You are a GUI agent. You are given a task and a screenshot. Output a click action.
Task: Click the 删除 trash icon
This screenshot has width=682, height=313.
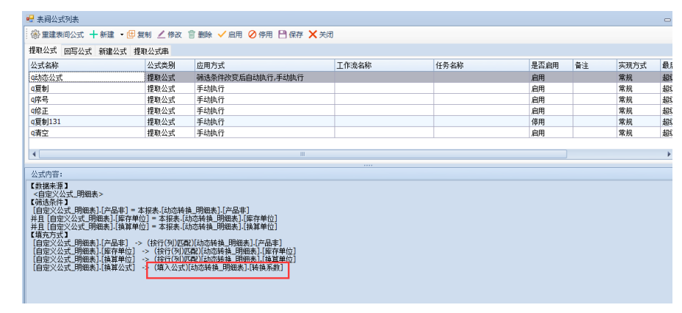click(192, 34)
